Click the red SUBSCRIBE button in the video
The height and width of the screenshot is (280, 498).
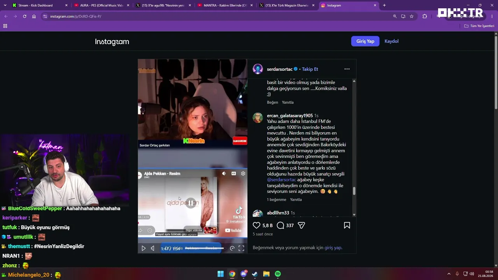[x=240, y=141]
